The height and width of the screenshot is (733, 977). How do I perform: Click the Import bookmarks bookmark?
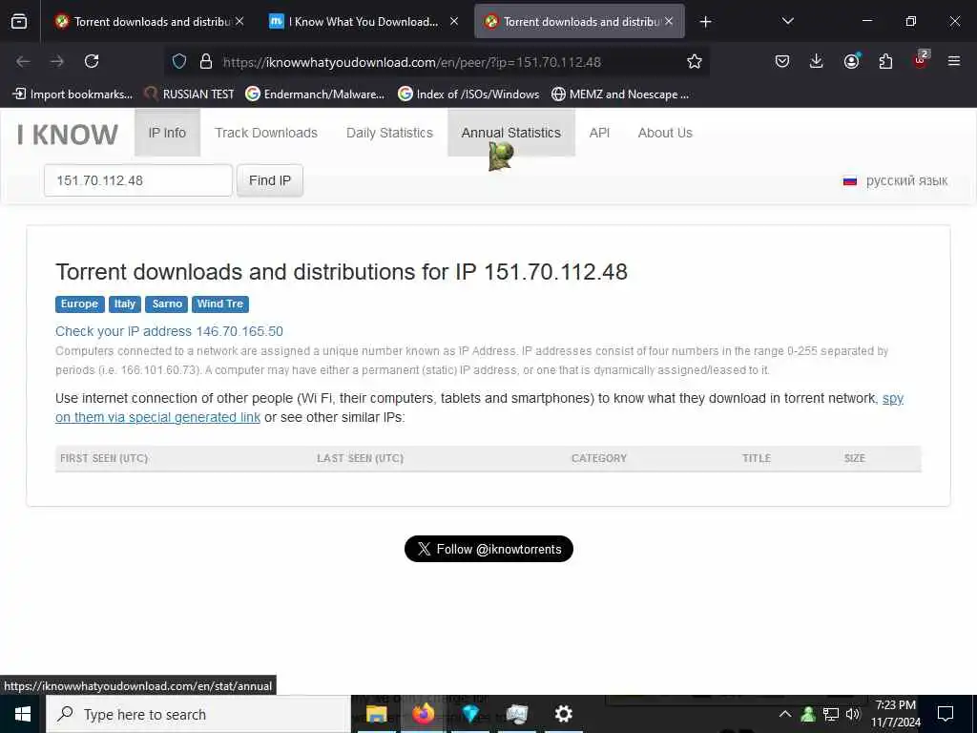(x=73, y=94)
